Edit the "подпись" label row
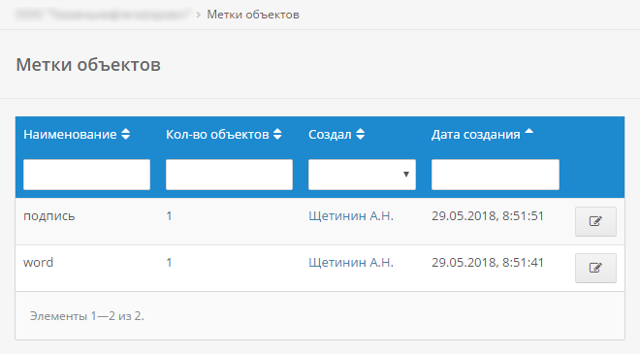The width and height of the screenshot is (640, 354). (595, 221)
